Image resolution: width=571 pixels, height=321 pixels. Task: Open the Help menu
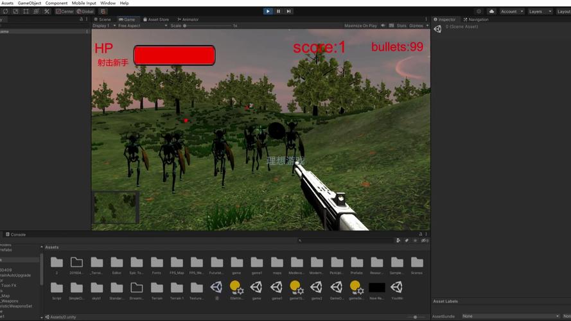point(124,3)
